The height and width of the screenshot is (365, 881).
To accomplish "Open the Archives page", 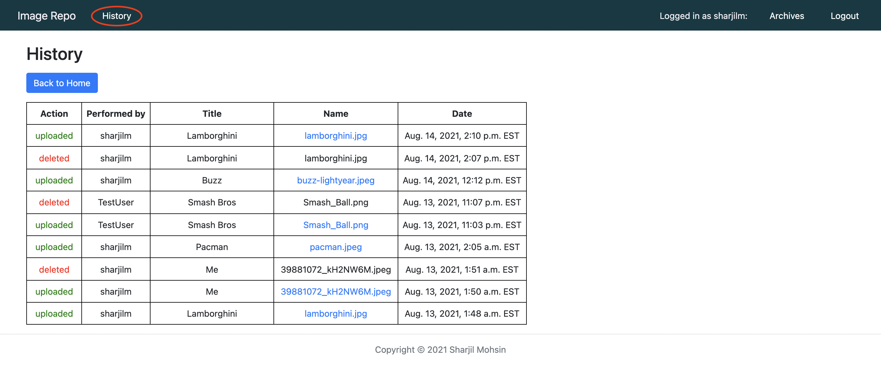I will tap(786, 16).
